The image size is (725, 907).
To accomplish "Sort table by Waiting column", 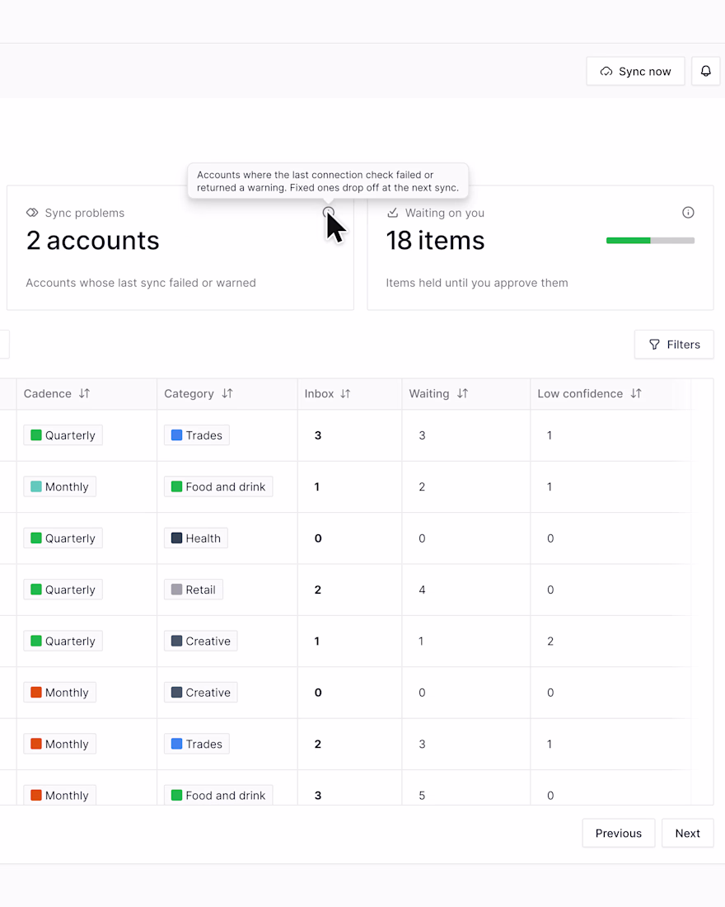I will (x=462, y=393).
